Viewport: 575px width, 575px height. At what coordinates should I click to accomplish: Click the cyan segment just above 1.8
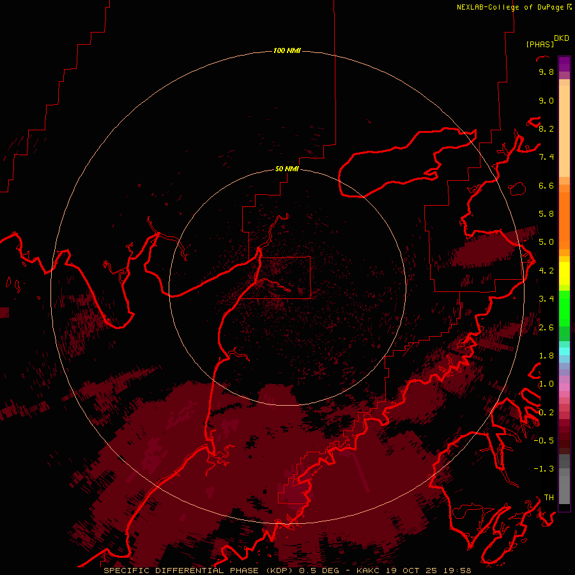[x=564, y=351]
